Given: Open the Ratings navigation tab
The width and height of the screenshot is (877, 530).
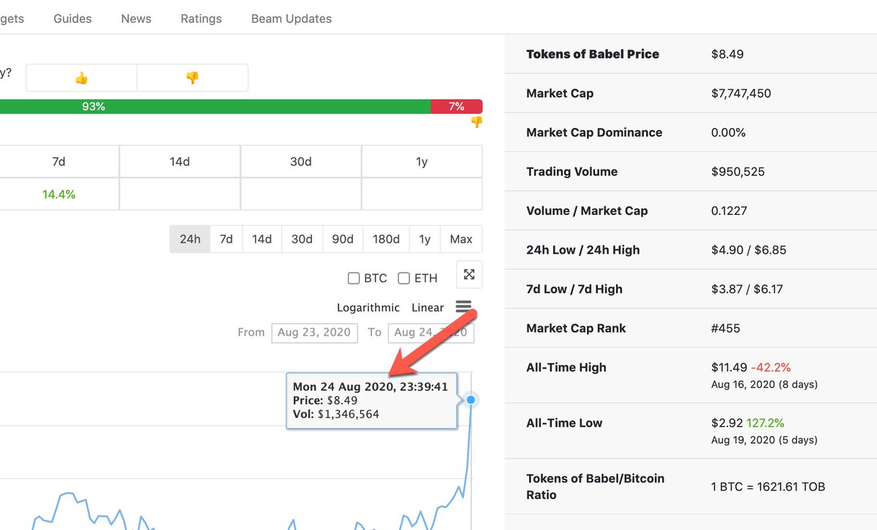Looking at the screenshot, I should [x=201, y=18].
